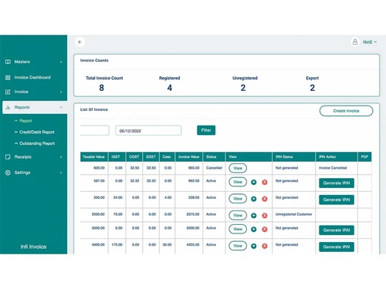Click green plus icon in 662.00 invoice row
Image resolution: width=386 pixels, height=289 pixels.
point(254,182)
